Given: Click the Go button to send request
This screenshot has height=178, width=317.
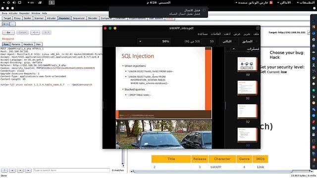Looking at the screenshot, I should [x=8, y=32].
